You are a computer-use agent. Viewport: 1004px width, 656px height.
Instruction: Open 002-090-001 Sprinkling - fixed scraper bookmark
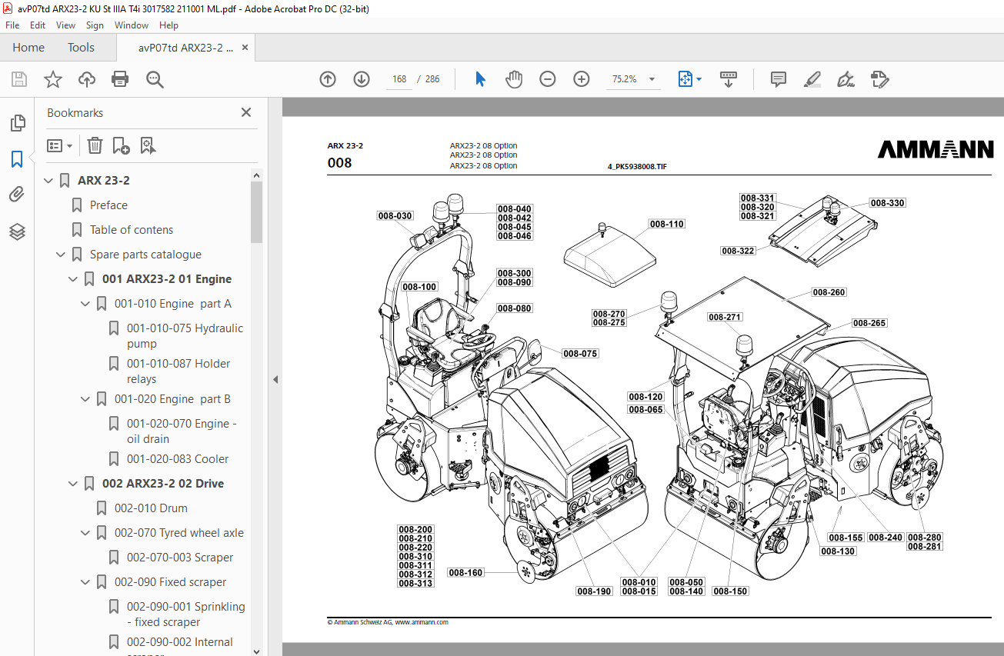(185, 614)
